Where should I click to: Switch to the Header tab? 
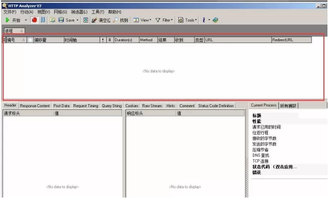click(10, 105)
